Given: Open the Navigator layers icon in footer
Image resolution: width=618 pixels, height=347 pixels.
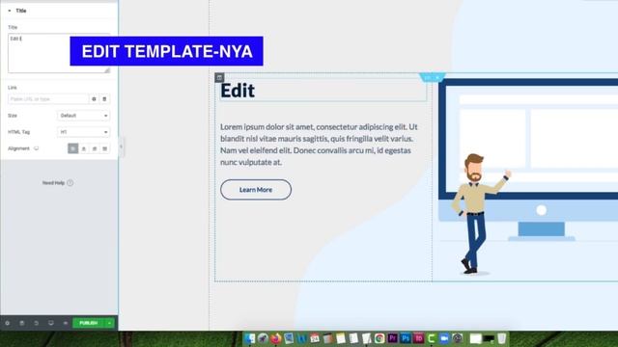Looking at the screenshot, I should click(x=22, y=323).
